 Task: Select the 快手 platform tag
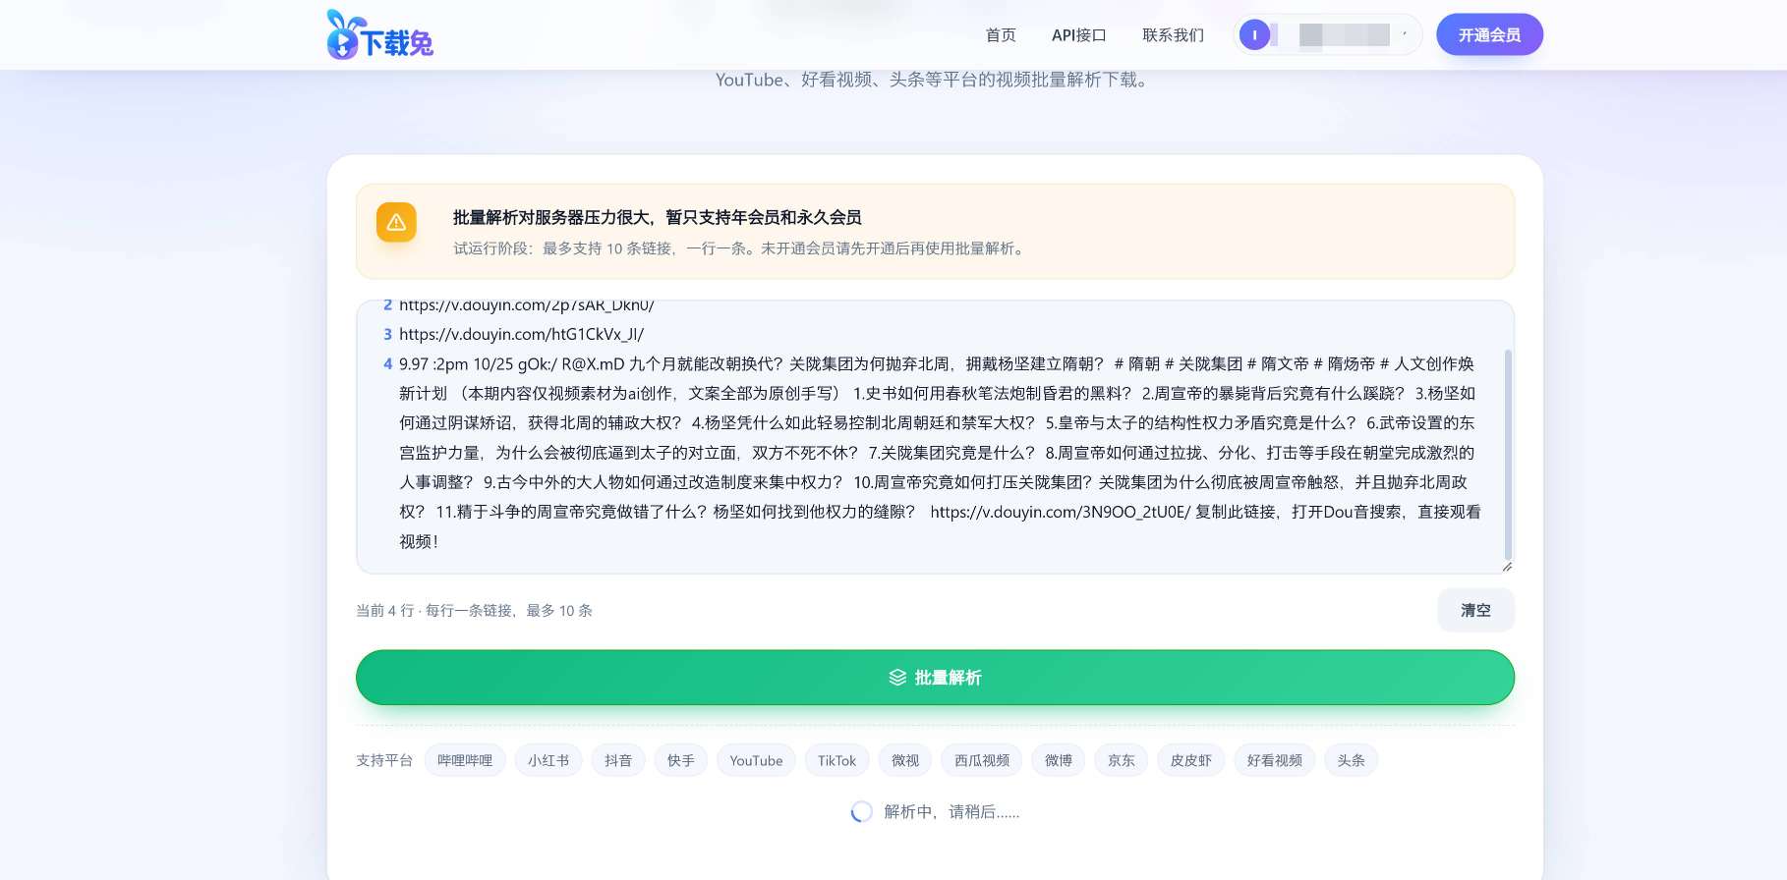(681, 760)
